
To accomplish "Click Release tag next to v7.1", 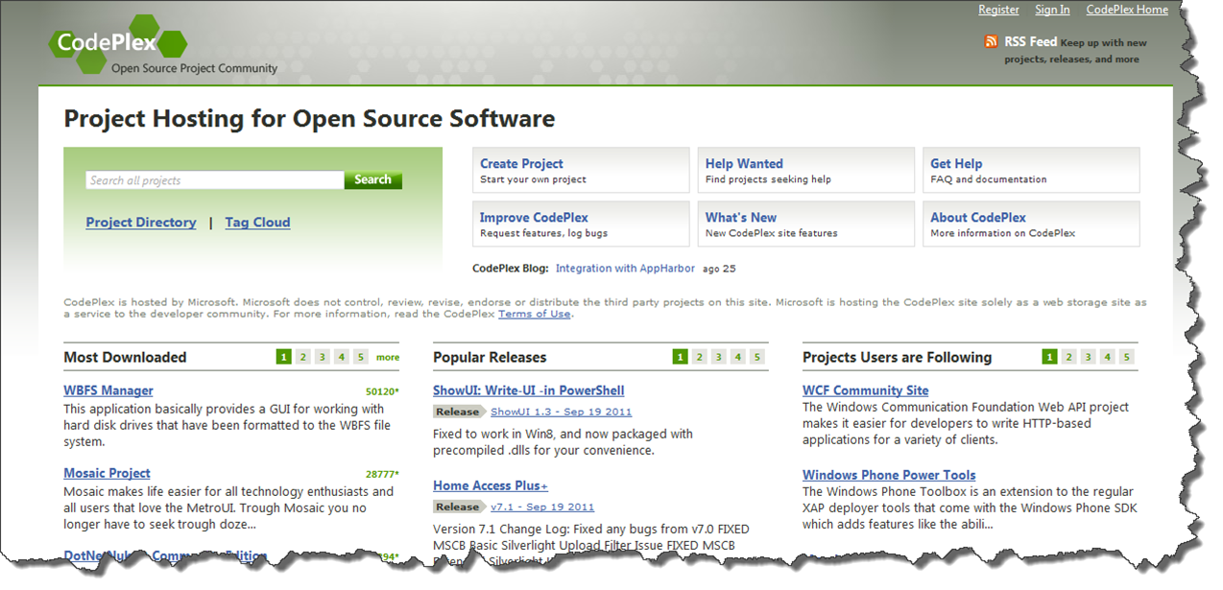I will pos(459,507).
